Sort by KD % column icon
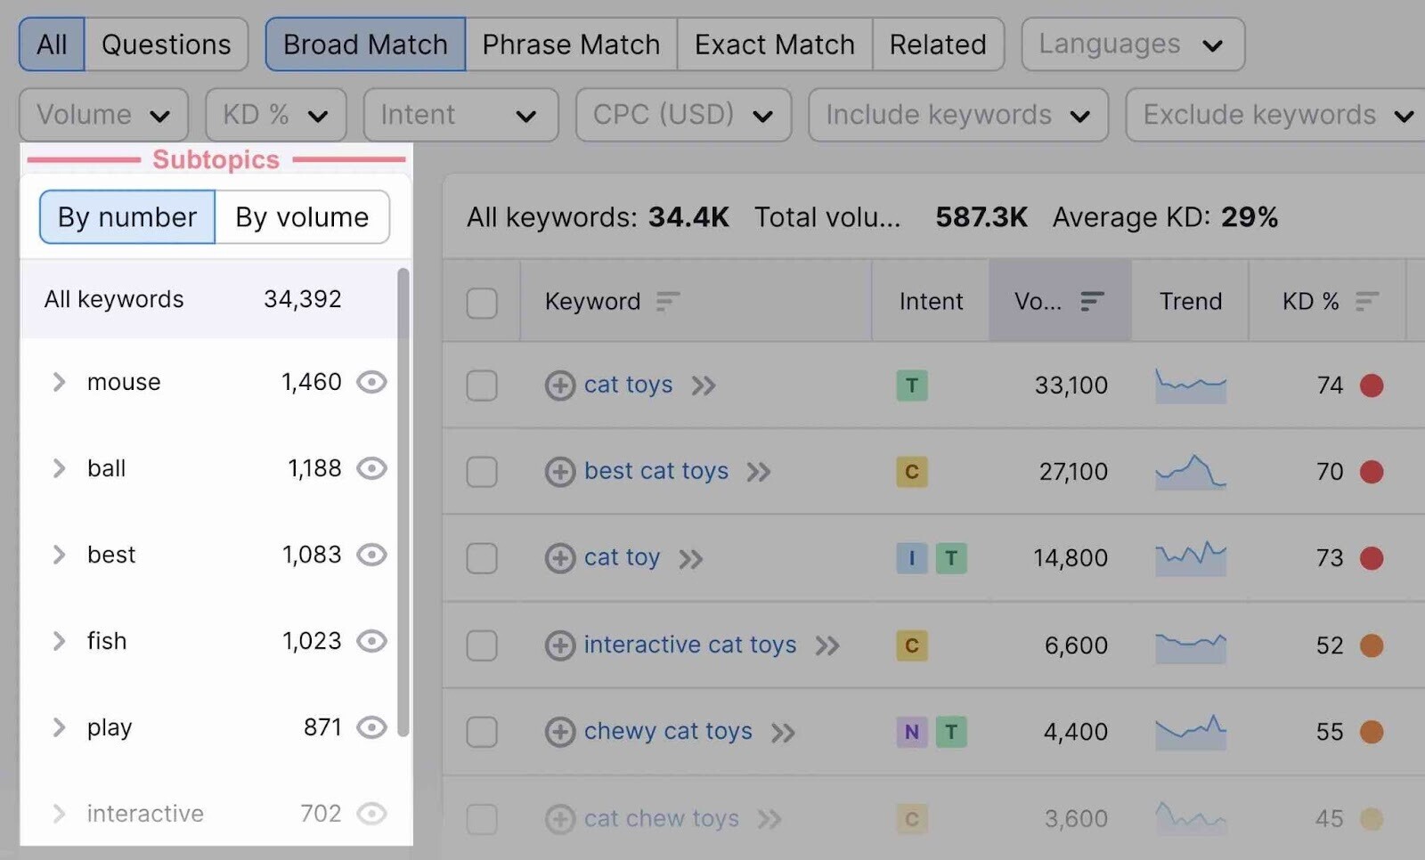1425x860 pixels. (x=1366, y=302)
